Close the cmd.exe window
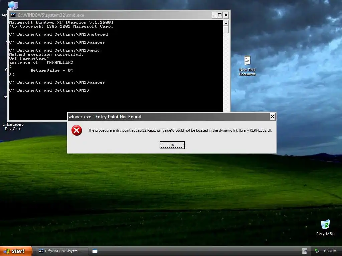Screen dimensions: 342x256 226,15
